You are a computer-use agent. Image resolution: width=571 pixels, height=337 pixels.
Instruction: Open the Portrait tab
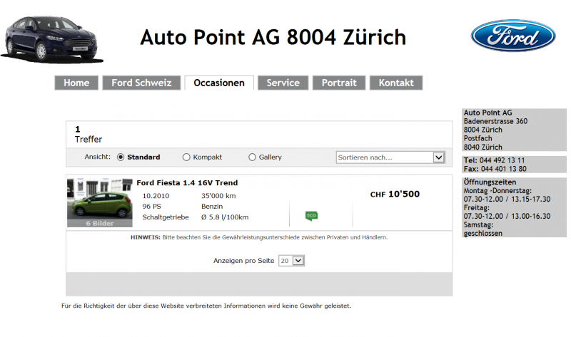tap(339, 83)
